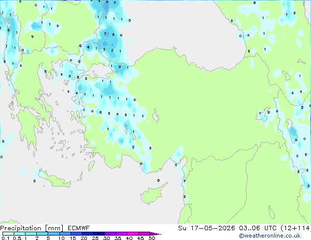Click the legend arrow tip above 50

coord(155,234)
